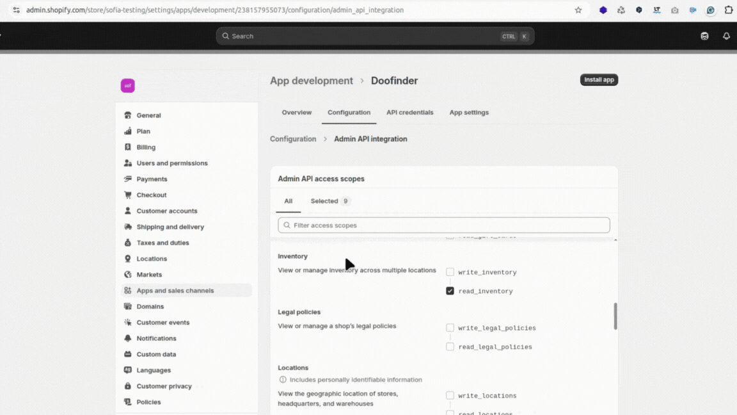
Task: Enable the write_inventory scope checkbox
Action: pos(450,272)
